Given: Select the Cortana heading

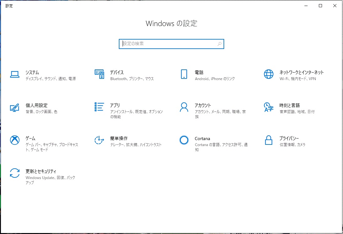Looking at the screenshot, I should 202,139.
